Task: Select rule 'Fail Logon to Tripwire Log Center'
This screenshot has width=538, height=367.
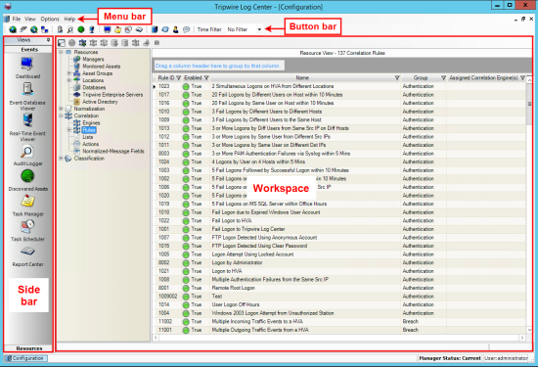Action: (x=248, y=229)
